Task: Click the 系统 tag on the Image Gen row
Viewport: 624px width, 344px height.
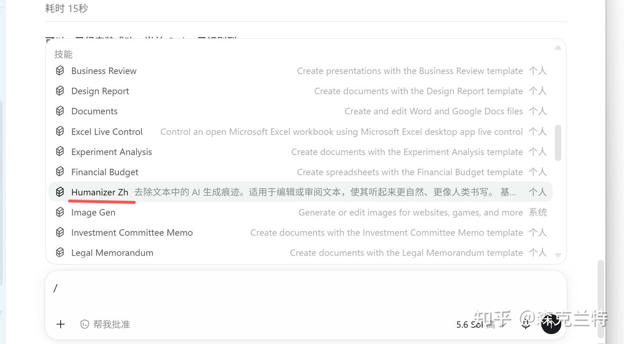Action: 538,212
